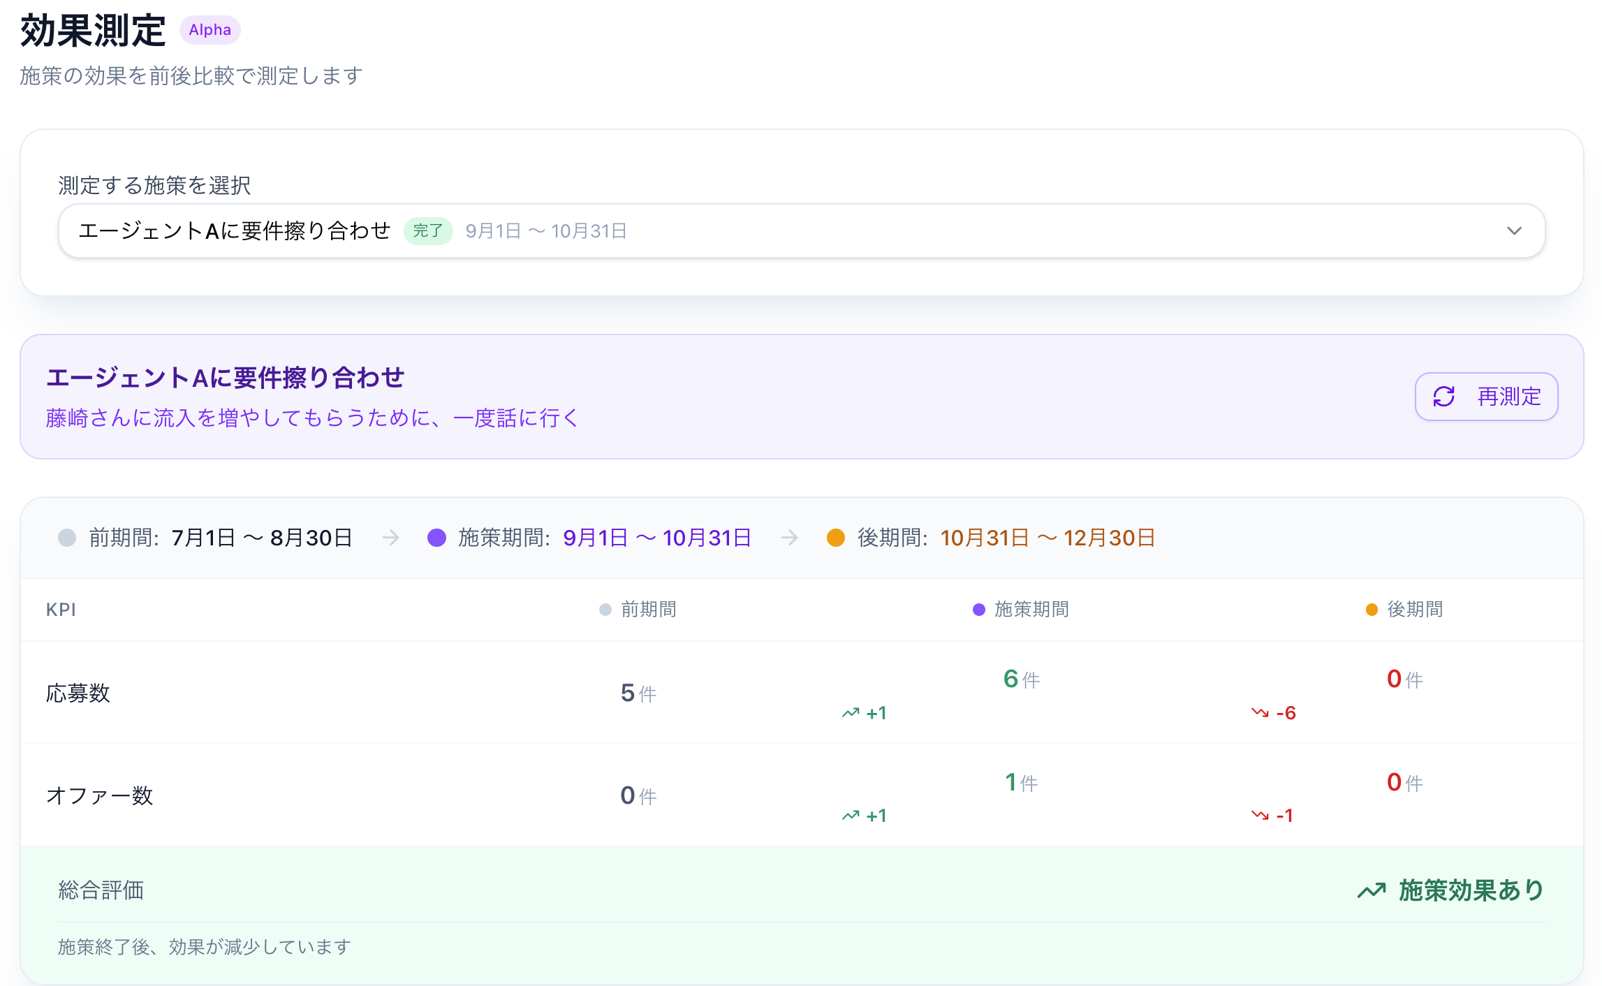Click the 施策効果あり overall evaluation label
The image size is (1602, 986).
click(x=1471, y=890)
